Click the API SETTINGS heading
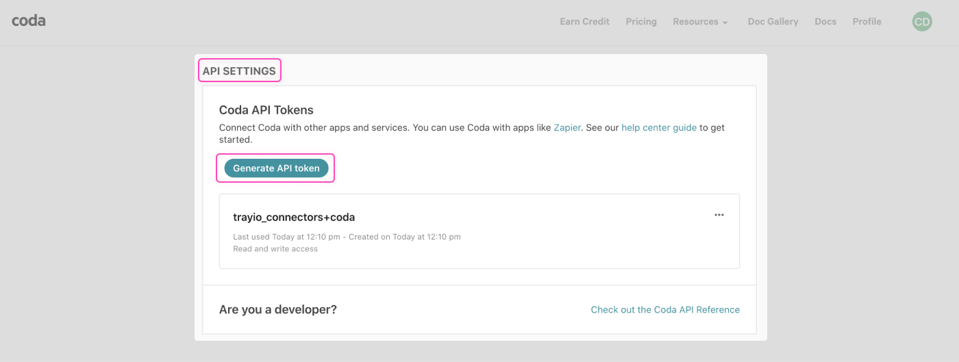The height and width of the screenshot is (362, 959). pyautogui.click(x=239, y=71)
